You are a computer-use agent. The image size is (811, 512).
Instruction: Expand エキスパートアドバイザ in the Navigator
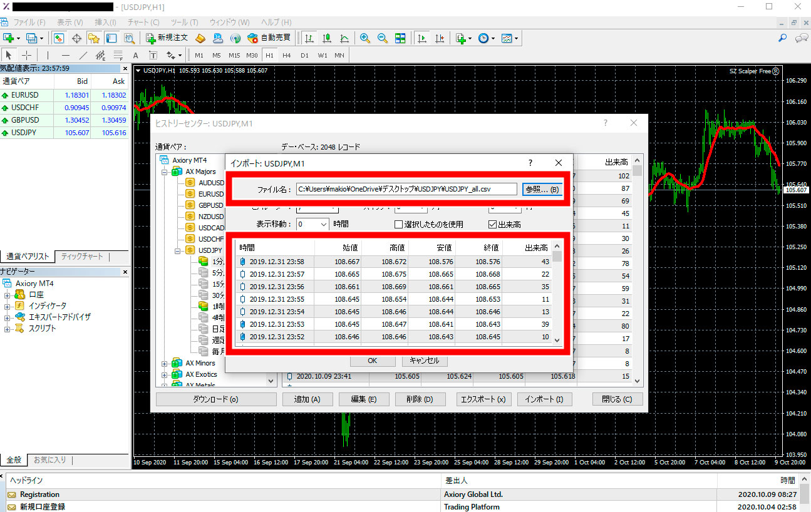7,317
